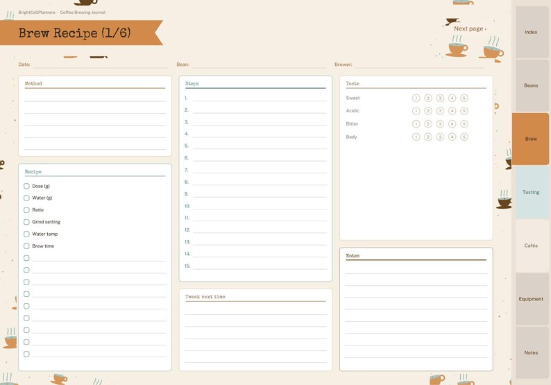The height and width of the screenshot is (385, 551).
Task: Check the Water temp checkbox
Action: click(x=26, y=234)
